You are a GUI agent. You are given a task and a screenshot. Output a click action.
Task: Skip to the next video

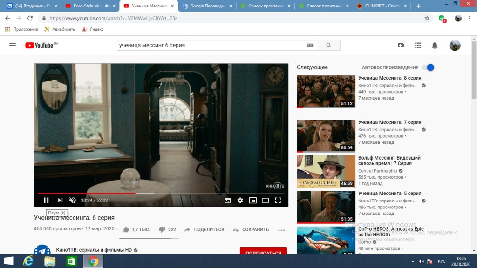coord(60,200)
